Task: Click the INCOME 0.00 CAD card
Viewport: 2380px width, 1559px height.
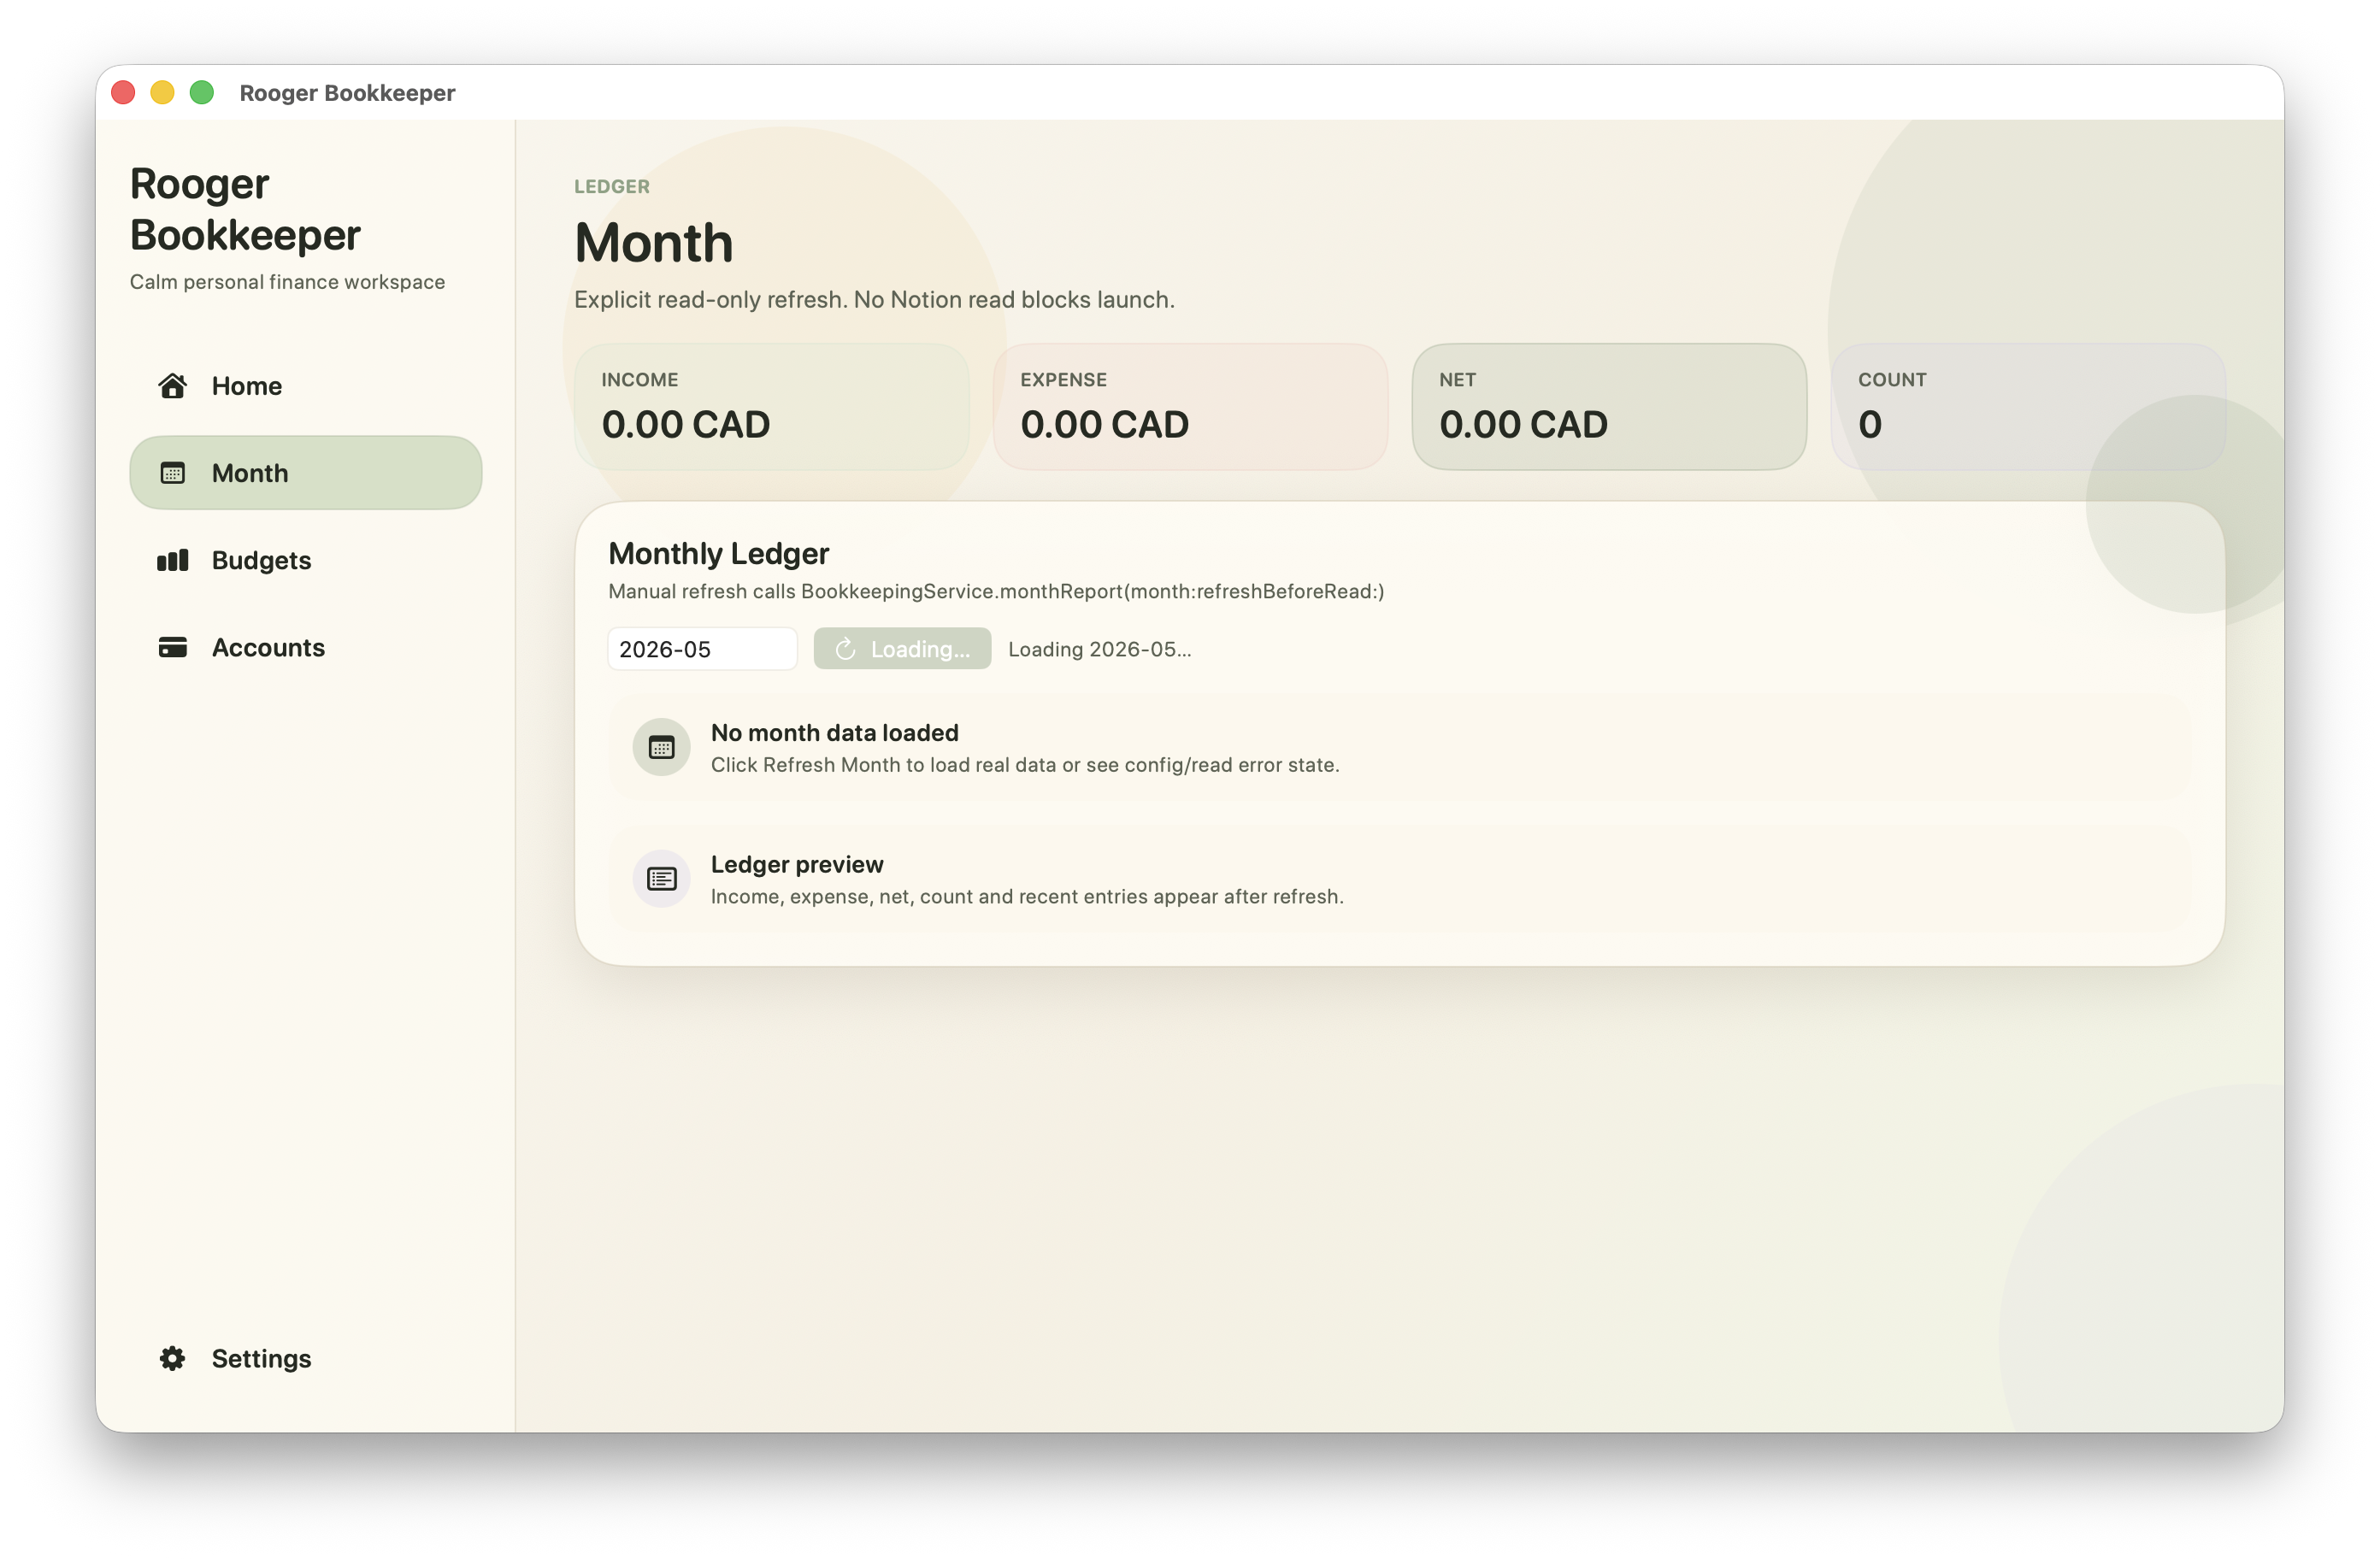Action: coord(771,407)
